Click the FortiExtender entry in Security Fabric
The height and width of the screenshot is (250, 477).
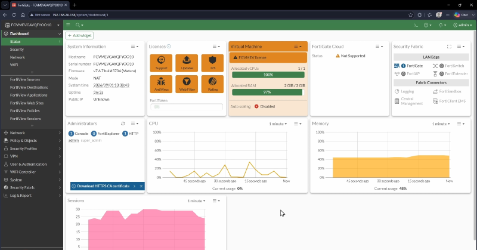[x=450, y=74]
